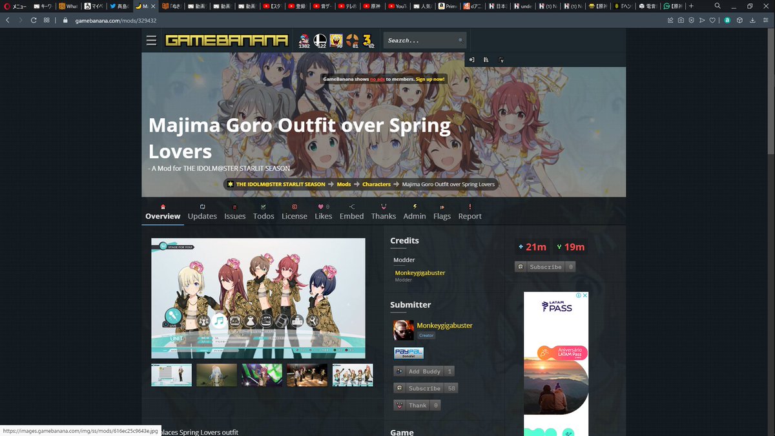Click the PayPal Donate button
Screen dimensions: 775x436
click(x=409, y=353)
